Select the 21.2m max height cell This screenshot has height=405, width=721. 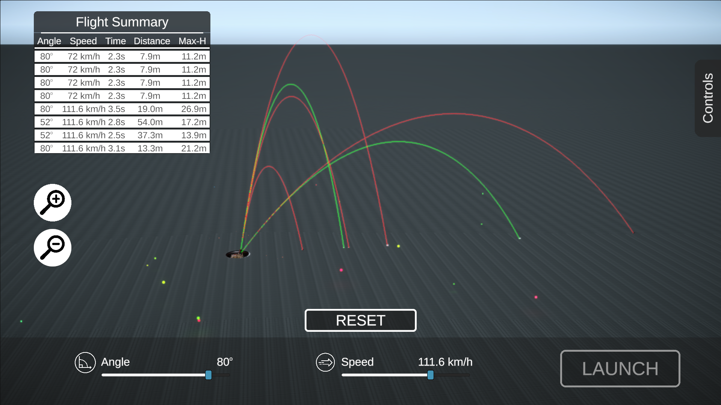pos(194,148)
